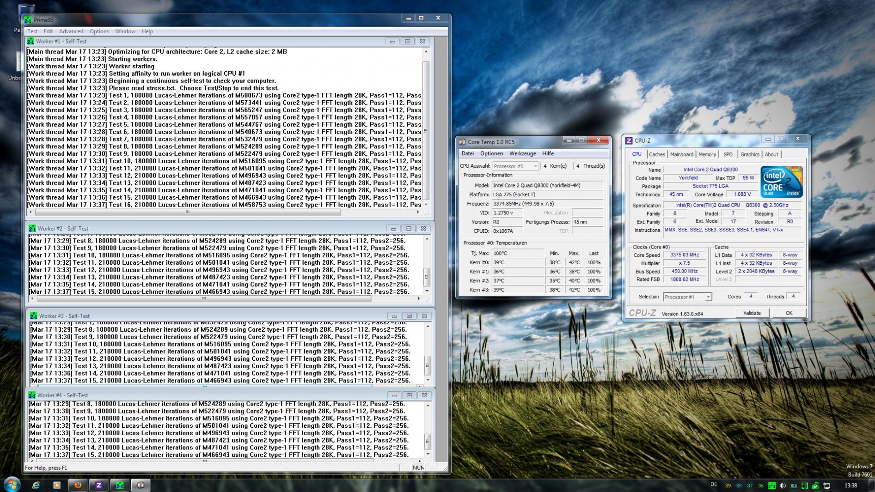Click the green mouse icon in the system tray
The image size is (875, 492).
coord(805,486)
